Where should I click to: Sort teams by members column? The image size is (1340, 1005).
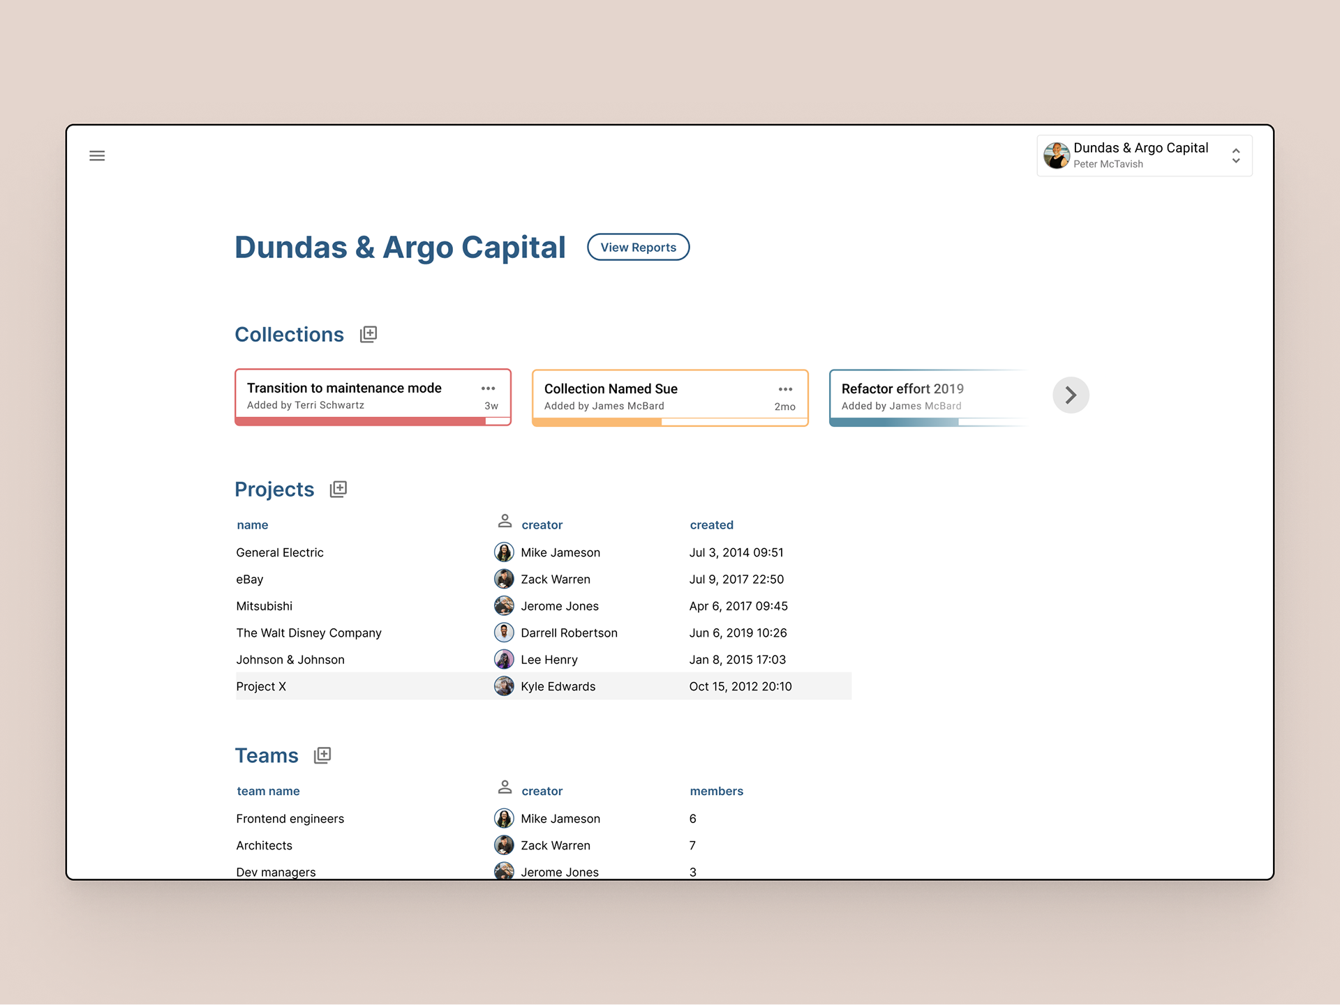(x=717, y=792)
